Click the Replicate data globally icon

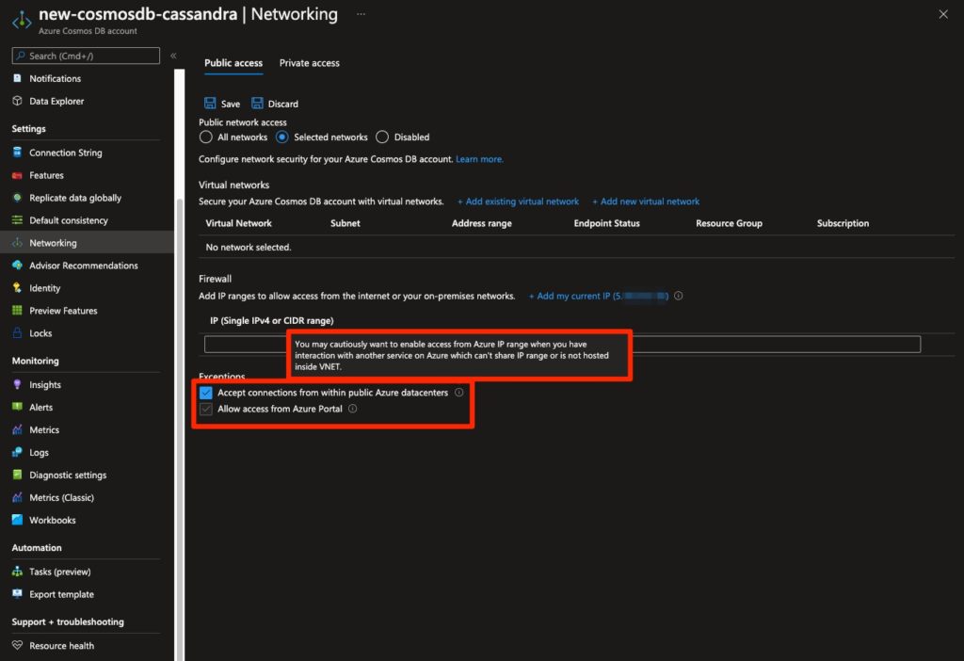(17, 198)
